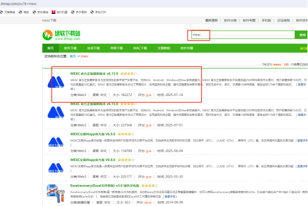Viewport: 308px width, 206px height.
Task: Open 软件专题 in green navigation bar
Action: point(187,48)
